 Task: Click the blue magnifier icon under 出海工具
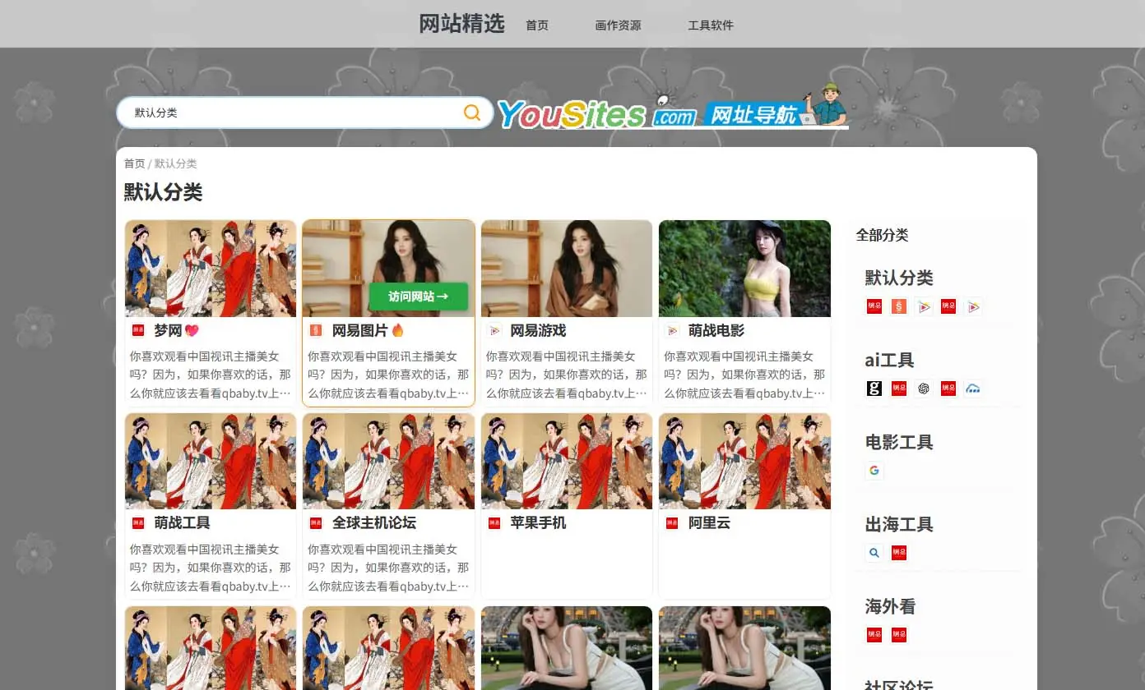pyautogui.click(x=874, y=553)
